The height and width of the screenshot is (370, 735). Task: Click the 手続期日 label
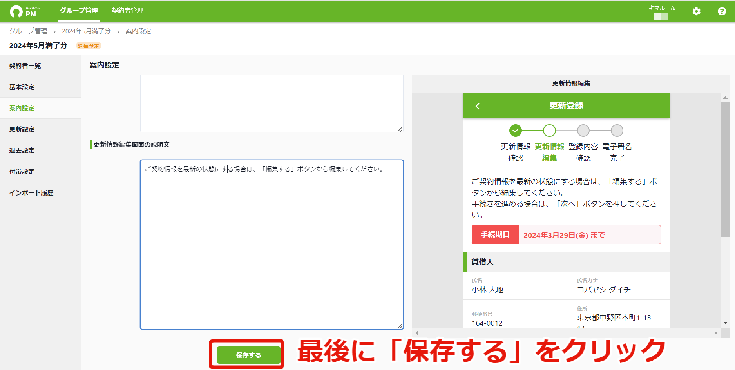(495, 234)
